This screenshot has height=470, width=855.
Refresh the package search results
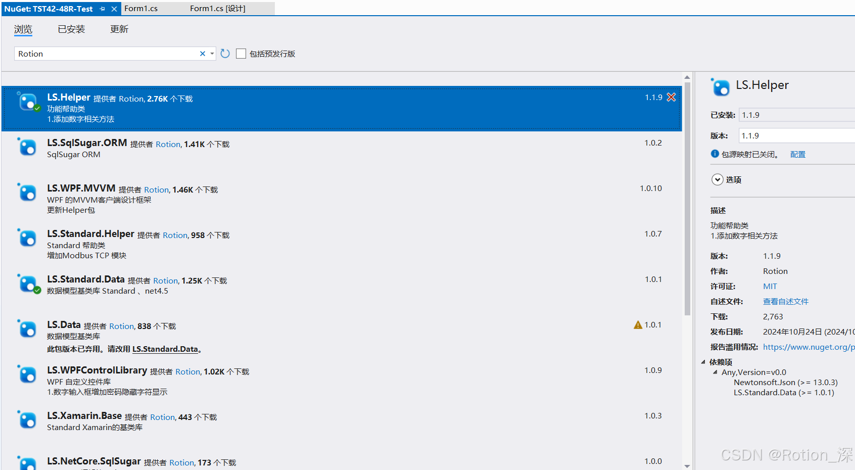[225, 54]
